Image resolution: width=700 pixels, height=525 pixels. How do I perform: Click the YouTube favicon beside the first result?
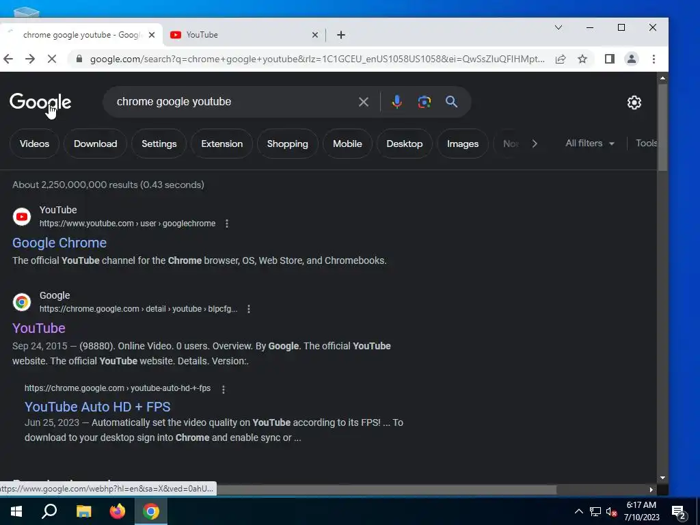click(21, 217)
